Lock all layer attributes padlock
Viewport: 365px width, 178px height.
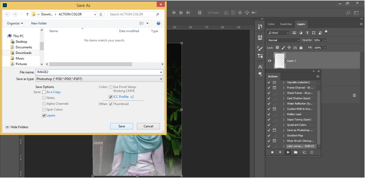pos(301,48)
